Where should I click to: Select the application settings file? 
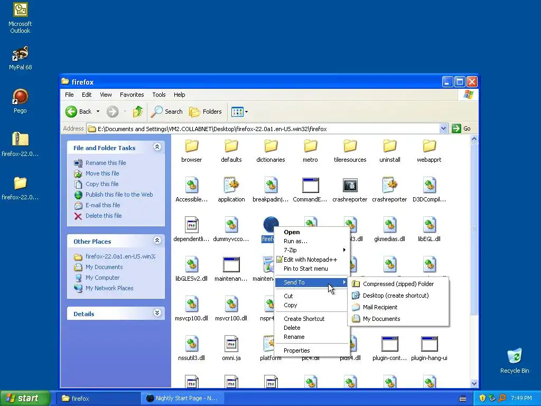pyautogui.click(x=231, y=190)
